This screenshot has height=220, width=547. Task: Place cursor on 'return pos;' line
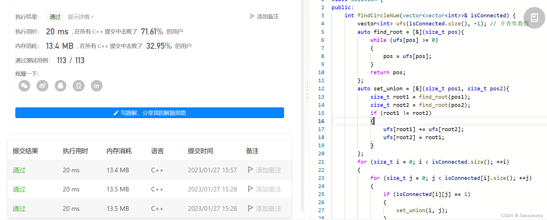pos(388,72)
